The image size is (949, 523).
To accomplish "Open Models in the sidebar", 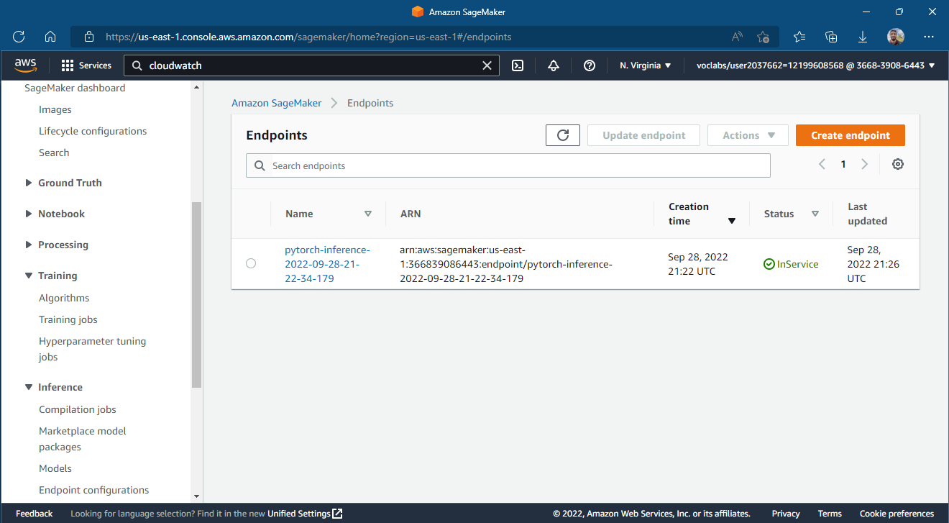I will [x=55, y=468].
